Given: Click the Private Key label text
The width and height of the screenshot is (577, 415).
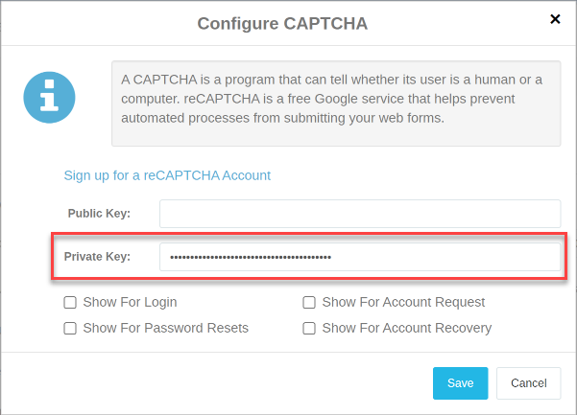Looking at the screenshot, I should tap(97, 256).
